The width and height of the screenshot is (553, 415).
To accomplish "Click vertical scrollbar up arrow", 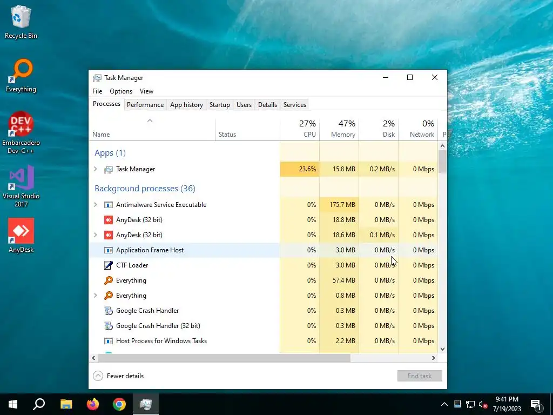I will (443, 146).
